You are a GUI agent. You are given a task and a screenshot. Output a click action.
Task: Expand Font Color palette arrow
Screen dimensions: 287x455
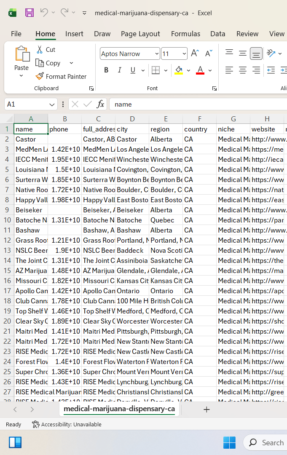(x=210, y=70)
